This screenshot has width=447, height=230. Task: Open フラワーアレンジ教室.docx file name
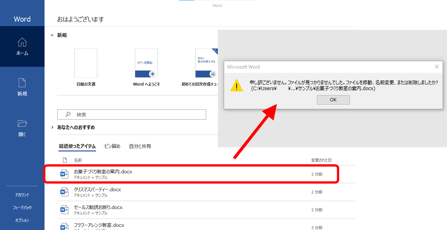click(x=99, y=225)
